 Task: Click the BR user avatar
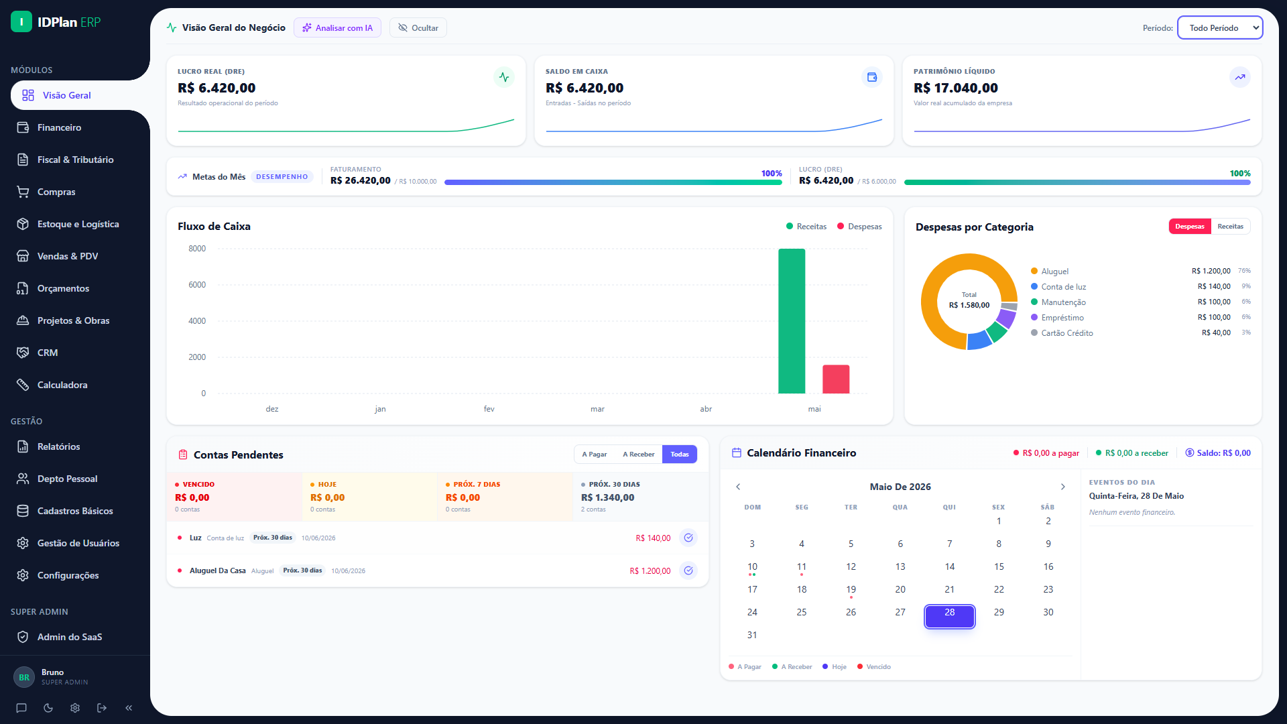[x=24, y=677]
